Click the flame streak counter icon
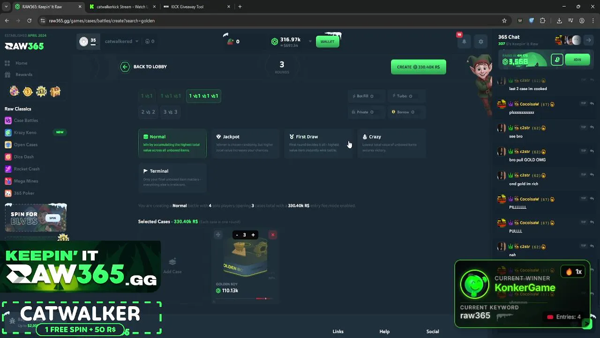The image size is (600, 338). (147, 41)
